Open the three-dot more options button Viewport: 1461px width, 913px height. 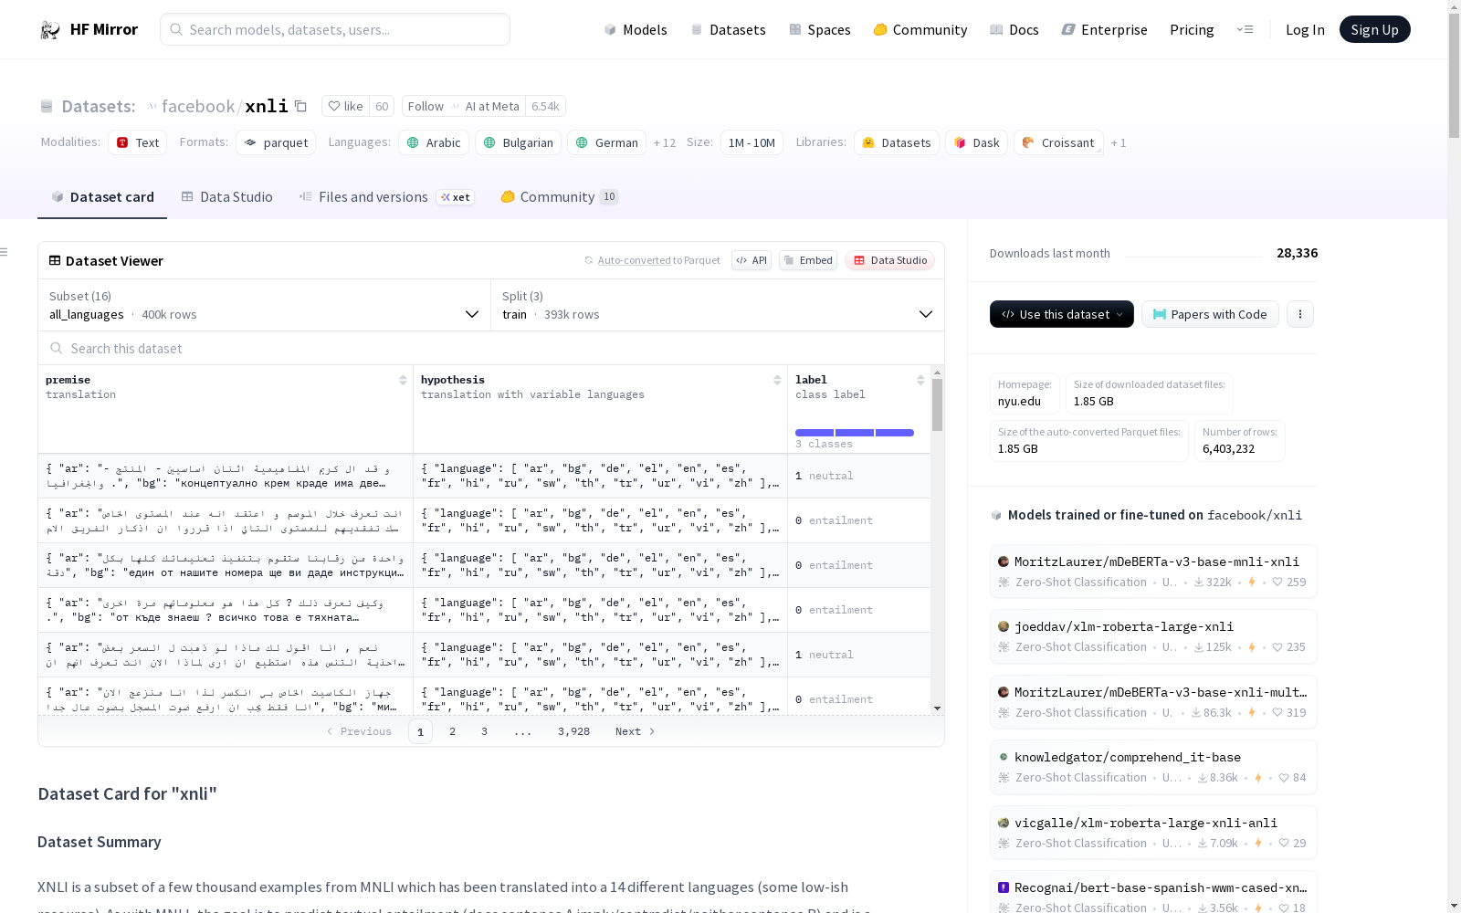(x=1300, y=314)
